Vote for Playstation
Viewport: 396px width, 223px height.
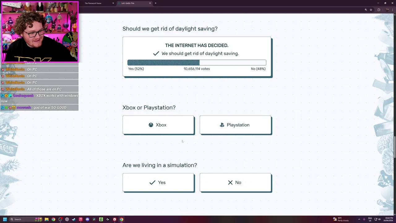point(236,125)
